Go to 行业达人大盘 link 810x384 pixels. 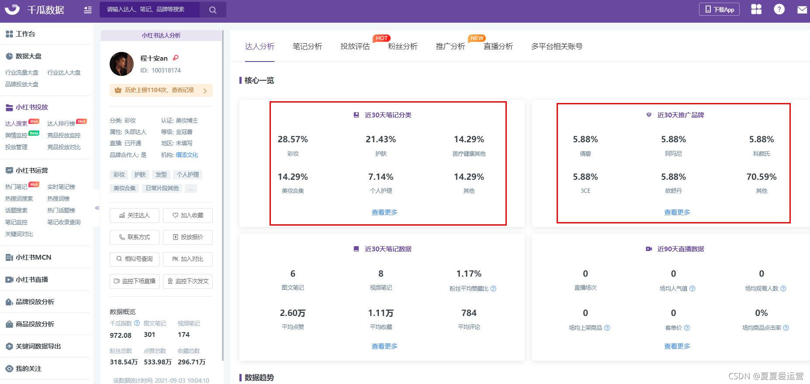click(64, 72)
